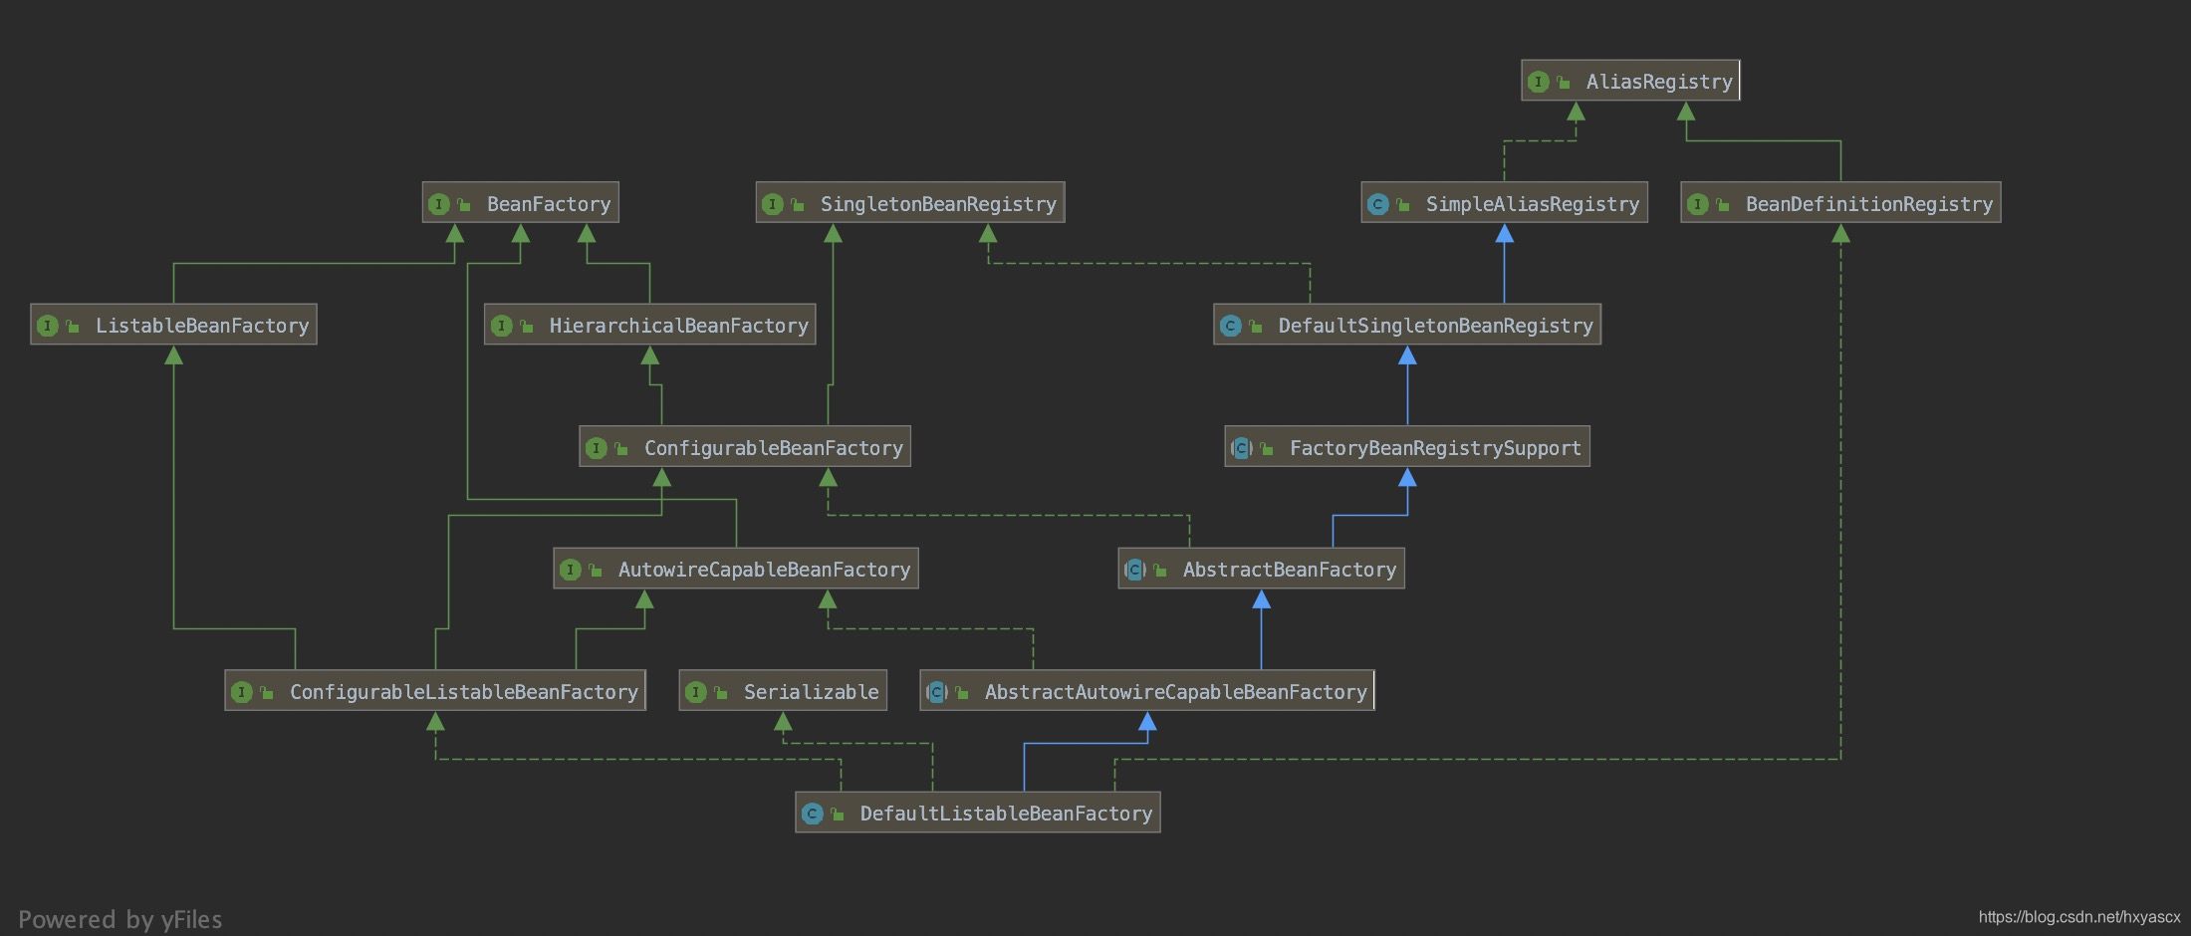Select the AbstractAutowireCapableBeanFactory name label
This screenshot has height=936, width=2191.
[x=1176, y=692]
